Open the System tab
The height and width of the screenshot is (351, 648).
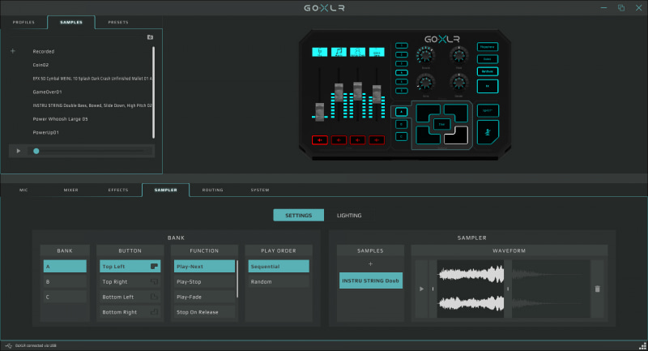tap(259, 190)
